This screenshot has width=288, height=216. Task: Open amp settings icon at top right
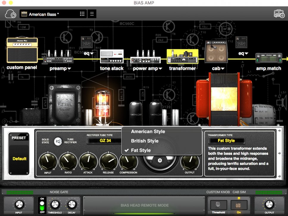click(x=279, y=14)
